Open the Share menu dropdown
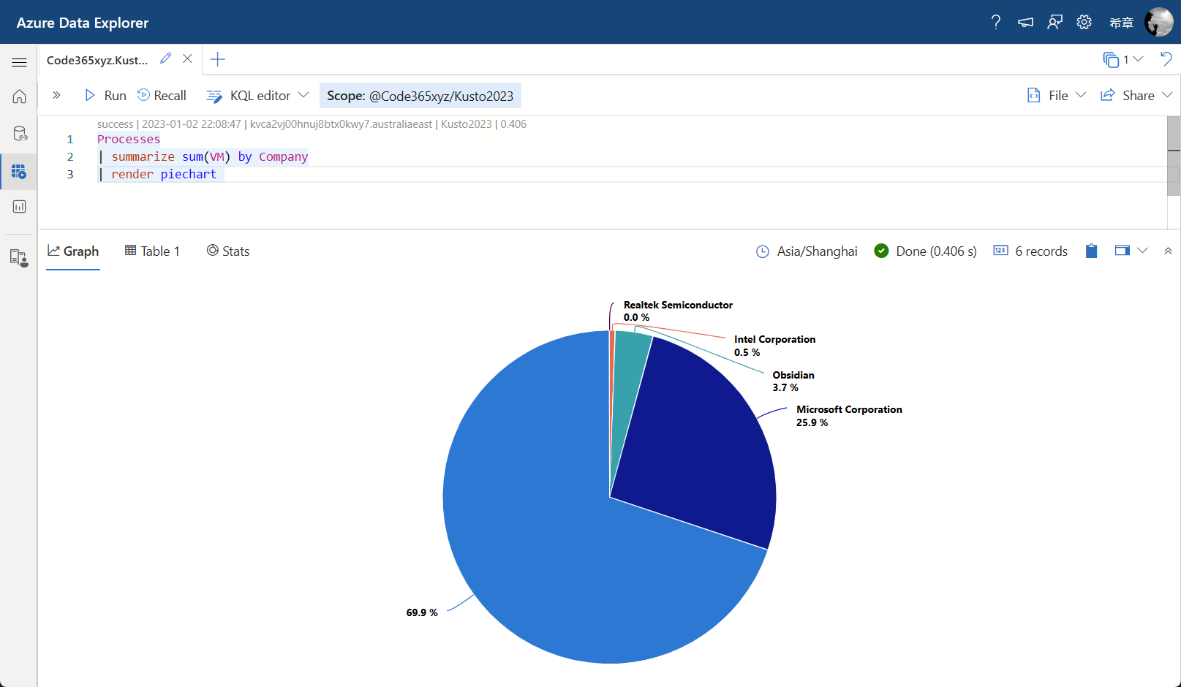The height and width of the screenshot is (687, 1181). [1136, 96]
